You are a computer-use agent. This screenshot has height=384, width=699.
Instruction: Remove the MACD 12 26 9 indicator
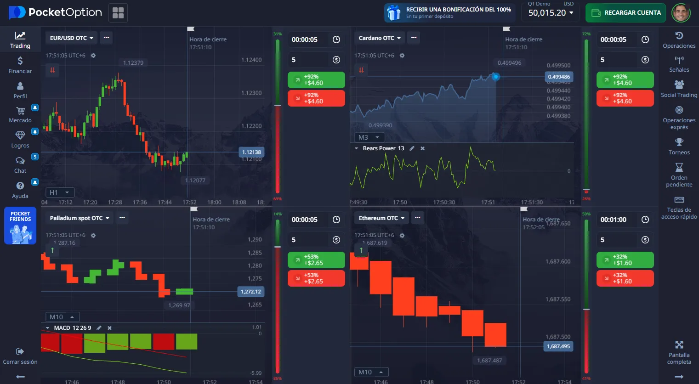[109, 328]
